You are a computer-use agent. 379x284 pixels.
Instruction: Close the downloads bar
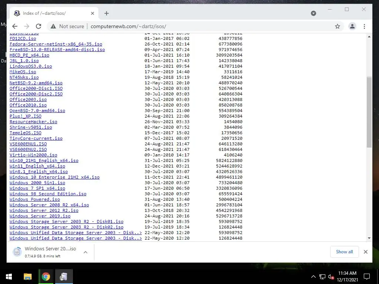coord(365,251)
